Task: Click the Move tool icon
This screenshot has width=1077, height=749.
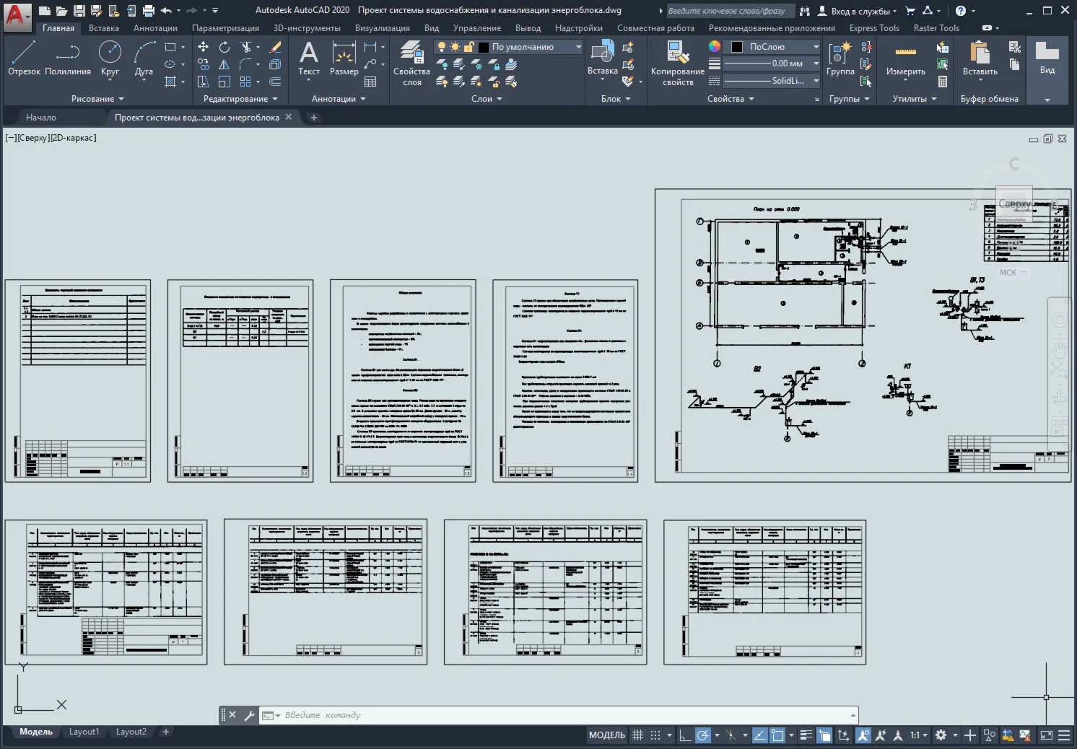Action: coord(204,47)
